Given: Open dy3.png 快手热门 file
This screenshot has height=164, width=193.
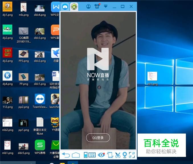Looking at the screenshot, I should 7,55.
